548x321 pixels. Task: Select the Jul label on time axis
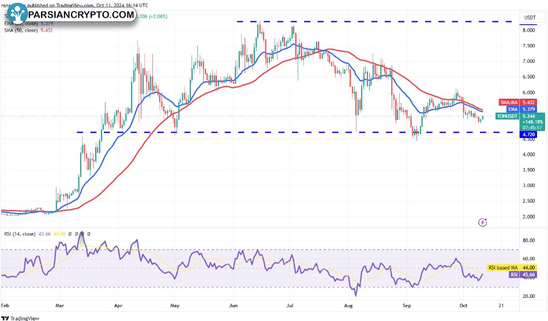tap(290, 305)
